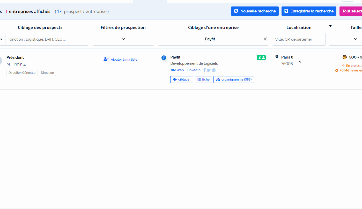Click the En croissance indicator
The width and height of the screenshot is (362, 209).
coord(352,66)
